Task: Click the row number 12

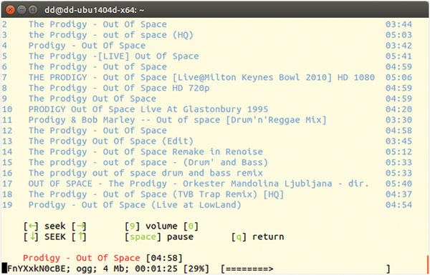Action: 7,131
